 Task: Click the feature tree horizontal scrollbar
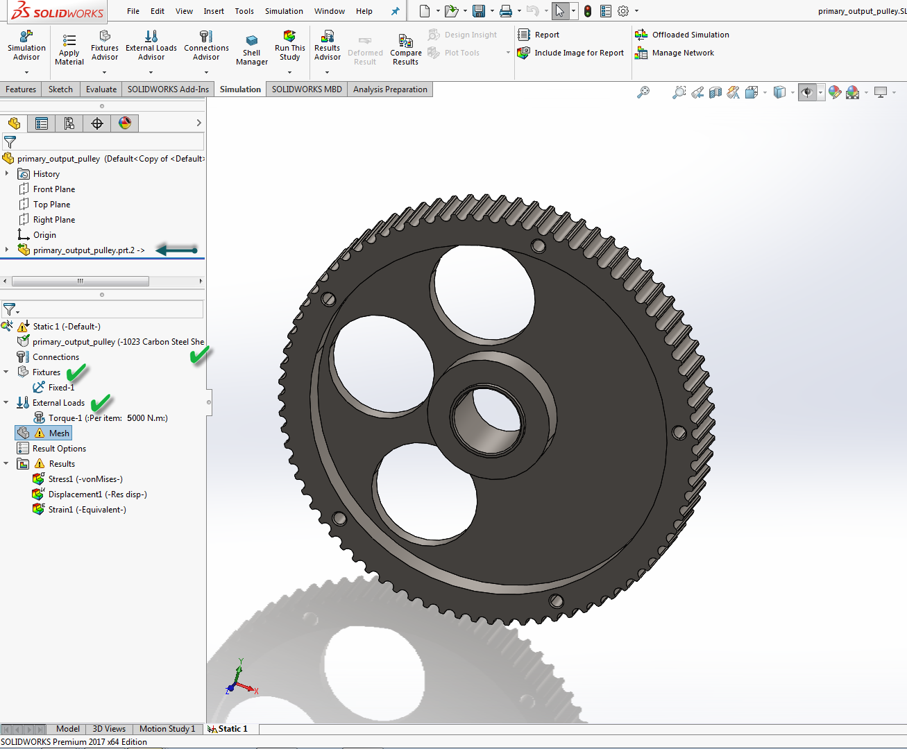click(80, 281)
